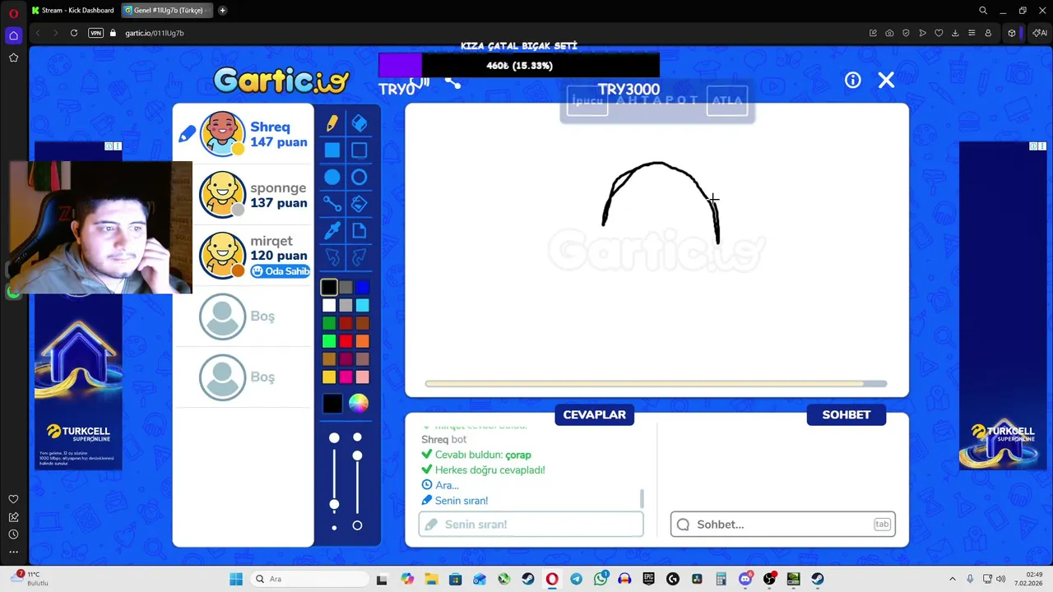Click player mirqet in the player list
The height and width of the screenshot is (592, 1053).
(x=244, y=256)
